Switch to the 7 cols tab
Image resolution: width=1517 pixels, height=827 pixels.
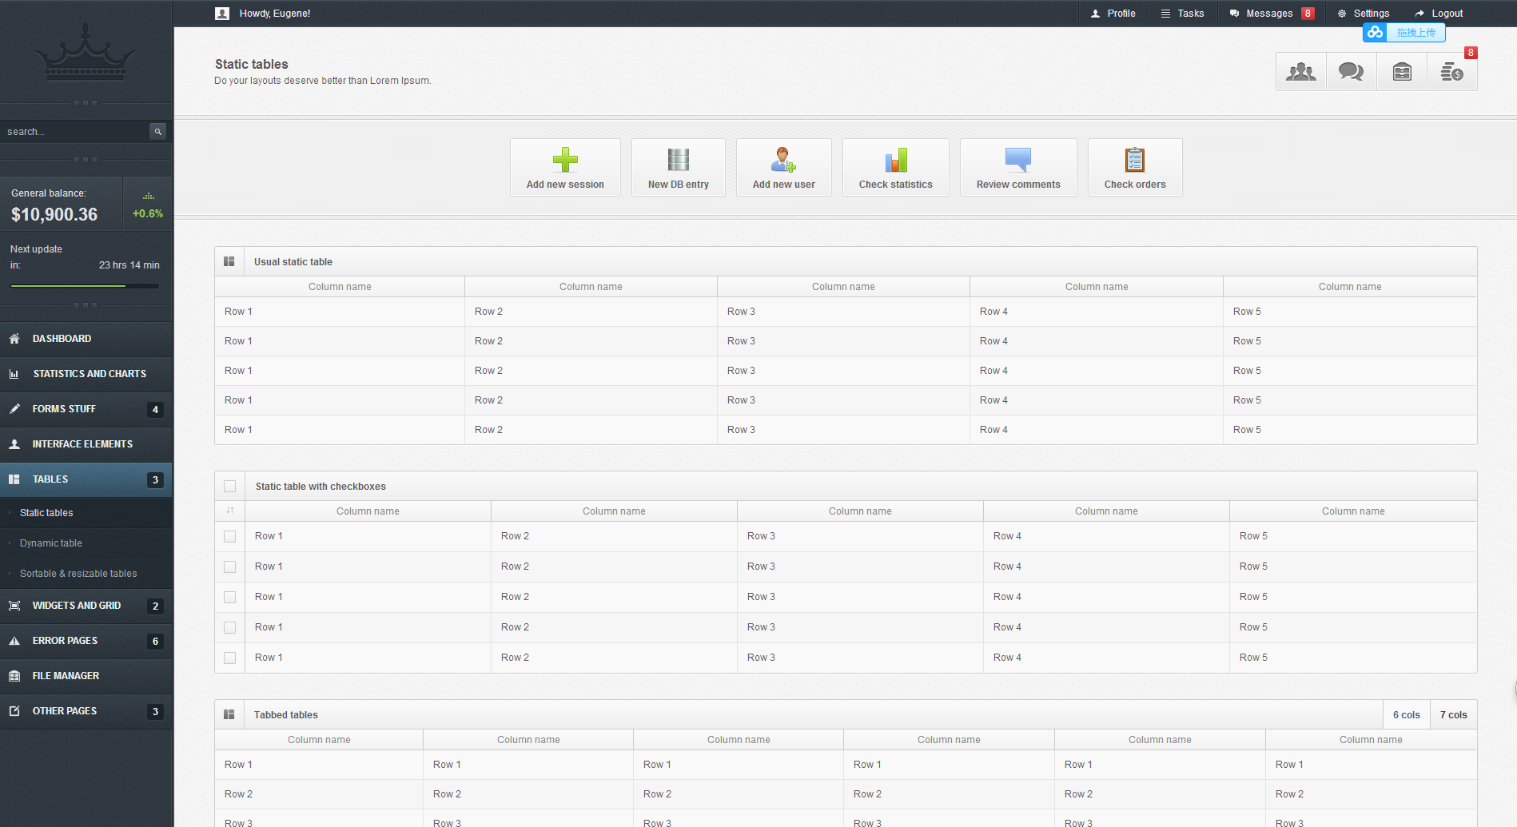[1453, 715]
